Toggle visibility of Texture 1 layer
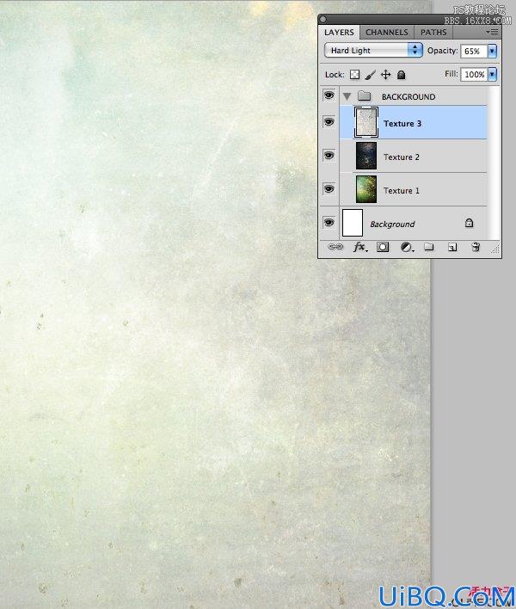This screenshot has width=516, height=609. pos(329,188)
